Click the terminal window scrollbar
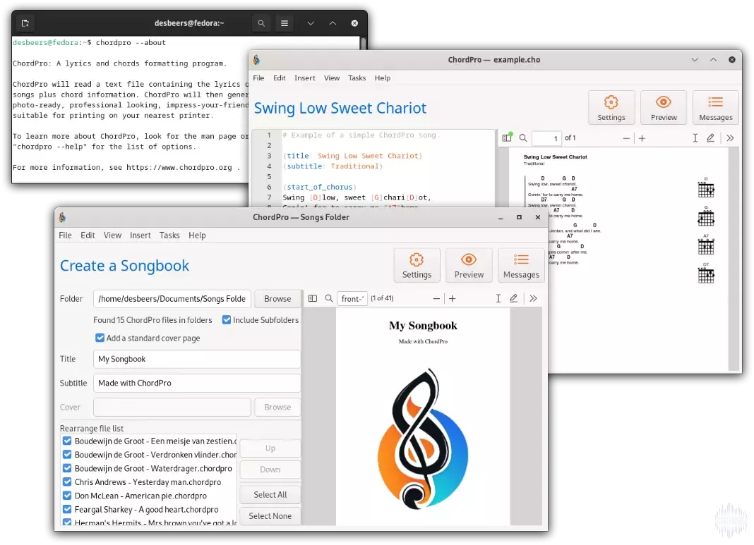The width and height of the screenshot is (754, 545). coord(364,43)
